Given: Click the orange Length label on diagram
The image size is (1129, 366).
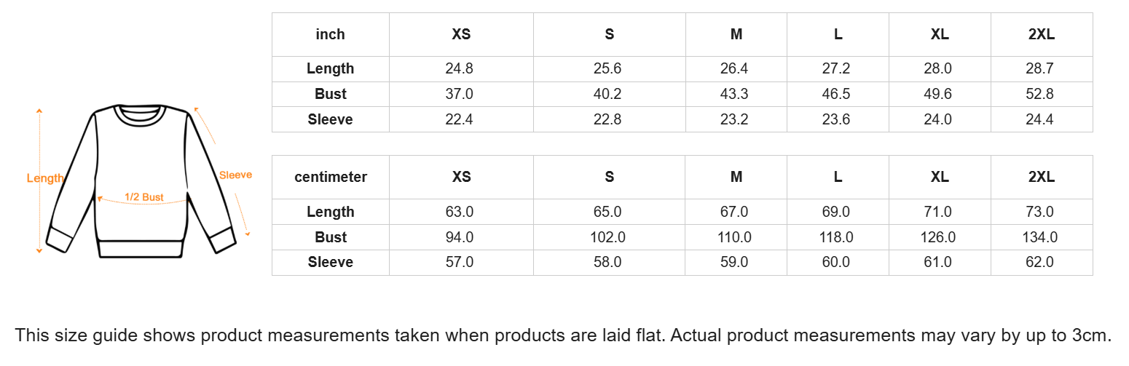Looking at the screenshot, I should pos(45,178).
